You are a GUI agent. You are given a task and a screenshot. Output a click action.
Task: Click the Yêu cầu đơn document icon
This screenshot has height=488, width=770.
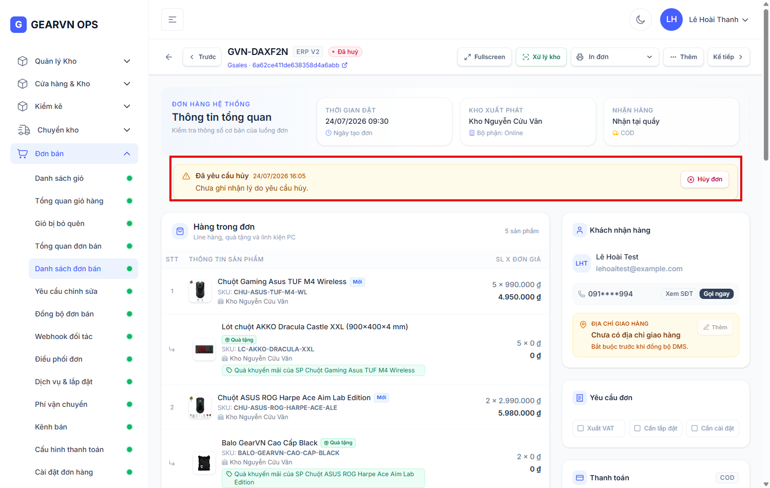pos(580,398)
